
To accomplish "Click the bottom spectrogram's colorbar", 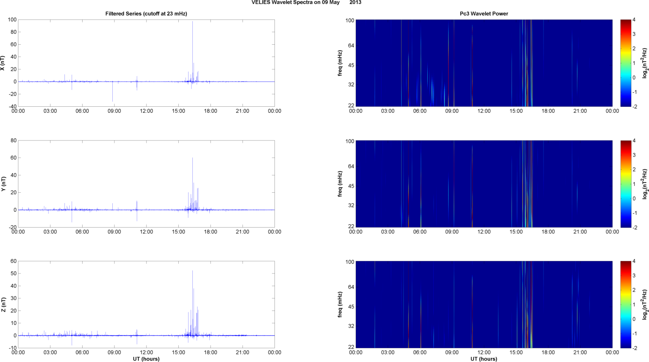I will pos(626,305).
